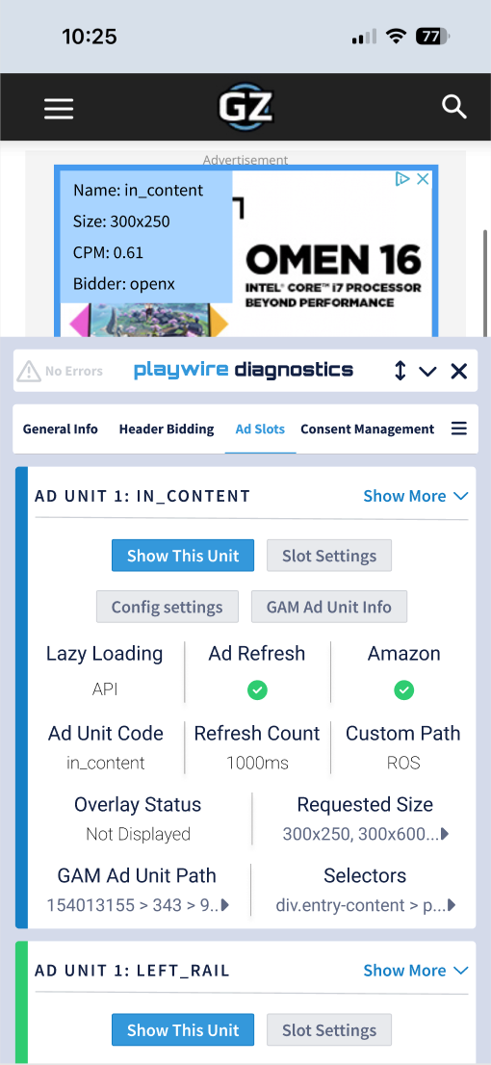Open GAM Ad Unit Info
This screenshot has width=491, height=1065.
(x=329, y=607)
